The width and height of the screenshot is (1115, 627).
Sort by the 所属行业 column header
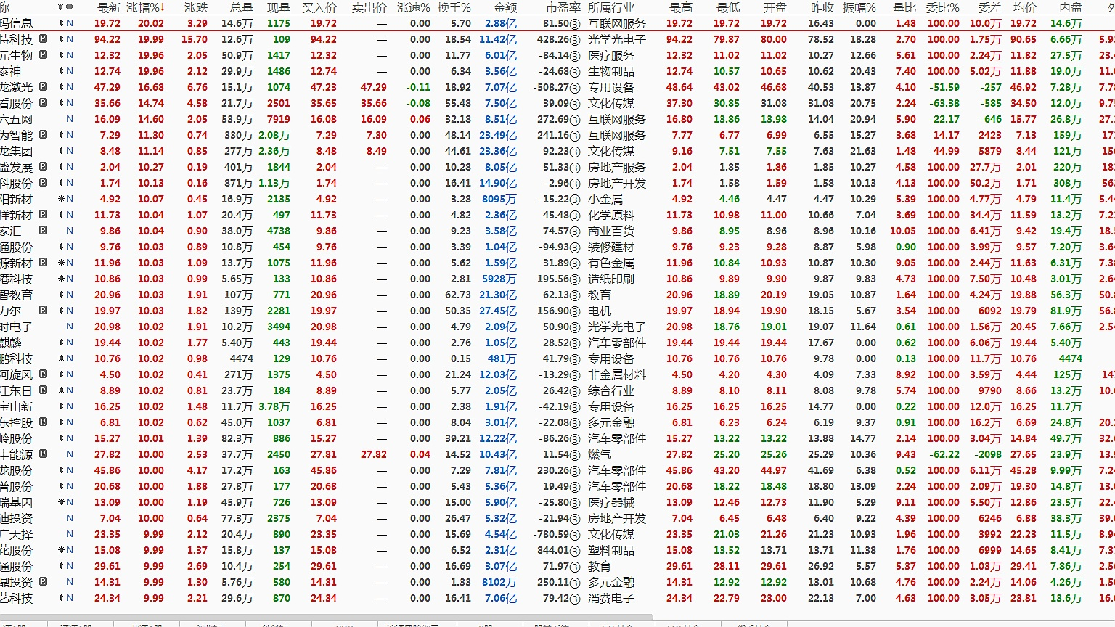(x=610, y=7)
